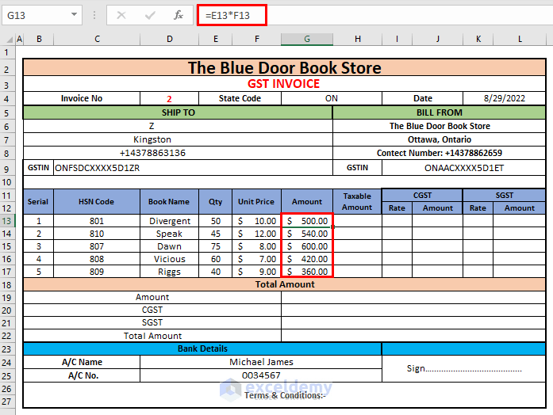Click the SGST header cell

505,196
